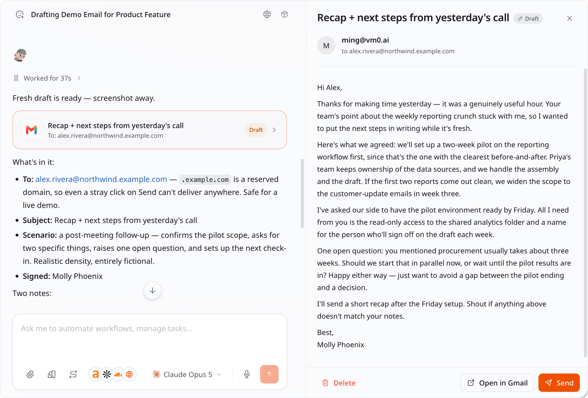Click the globe icon in chat header

267,14
